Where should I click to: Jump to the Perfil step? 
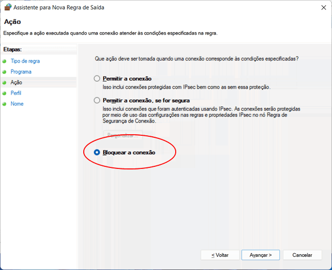click(x=16, y=93)
